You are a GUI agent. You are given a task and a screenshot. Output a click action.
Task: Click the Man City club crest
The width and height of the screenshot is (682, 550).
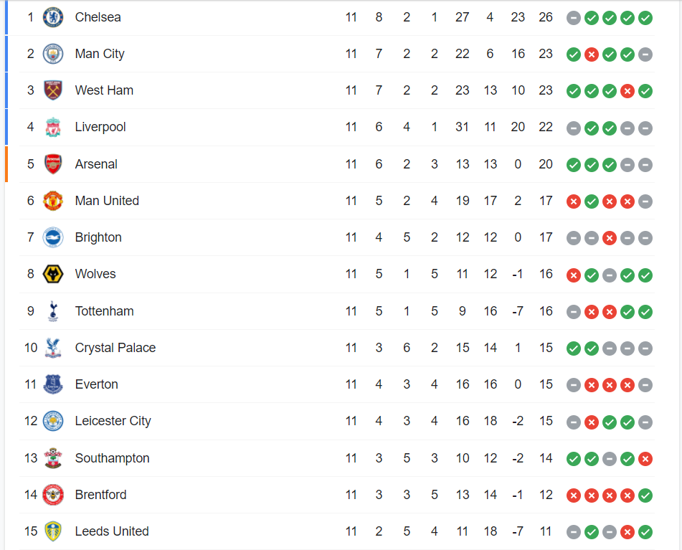(53, 54)
